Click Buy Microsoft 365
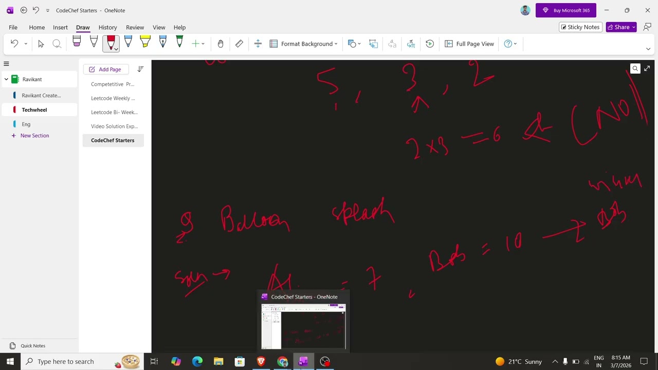Image resolution: width=658 pixels, height=370 pixels. tap(566, 10)
